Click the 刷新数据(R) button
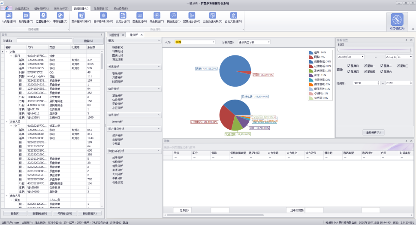Viewport: 416px width, 225px height. tap(89, 213)
